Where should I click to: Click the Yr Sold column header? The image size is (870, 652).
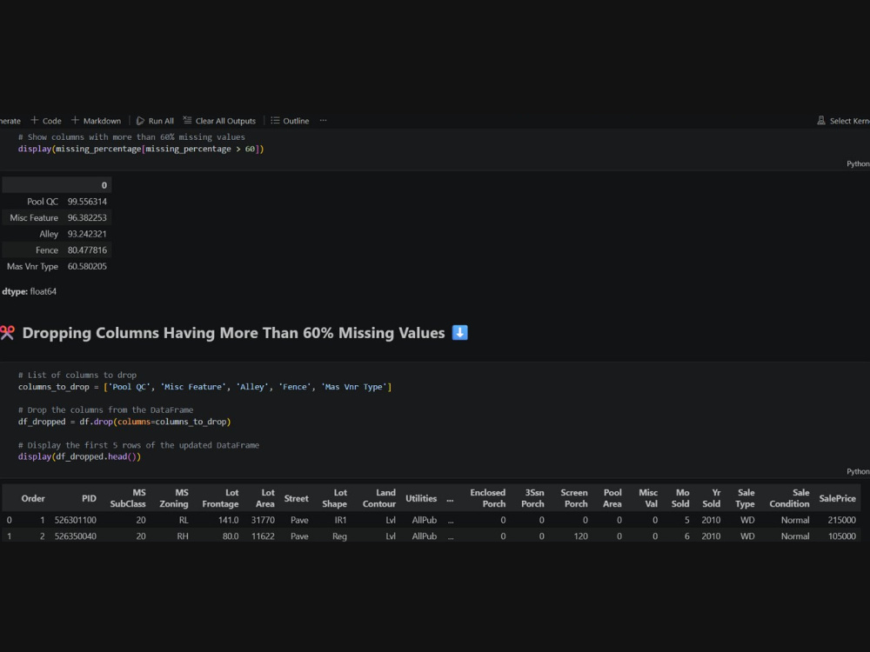click(x=712, y=498)
